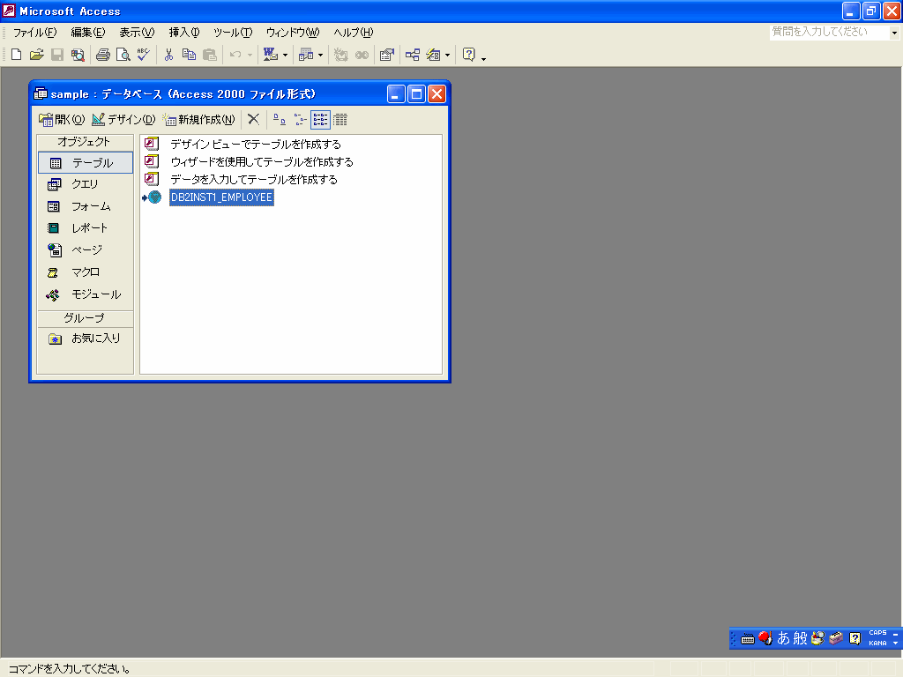Expand the New Object dropdown arrow

[x=447, y=56]
